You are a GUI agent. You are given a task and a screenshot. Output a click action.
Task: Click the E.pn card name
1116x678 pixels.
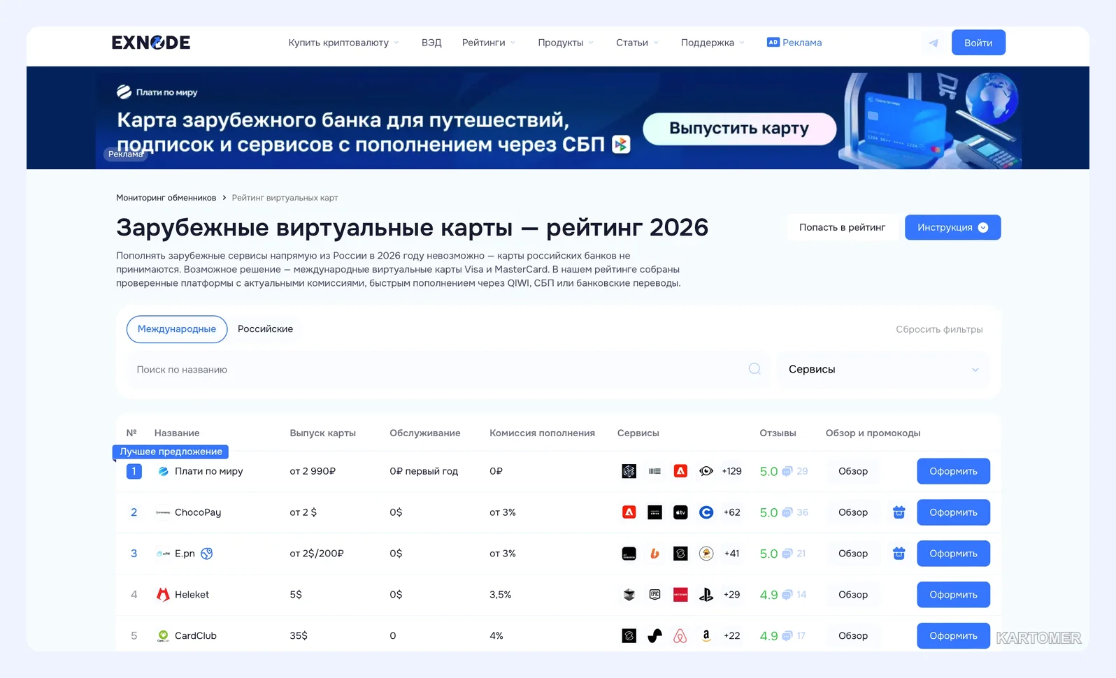click(x=185, y=554)
